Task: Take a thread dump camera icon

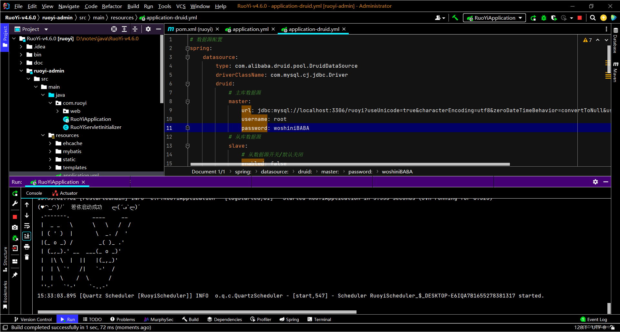Action: coord(15,227)
